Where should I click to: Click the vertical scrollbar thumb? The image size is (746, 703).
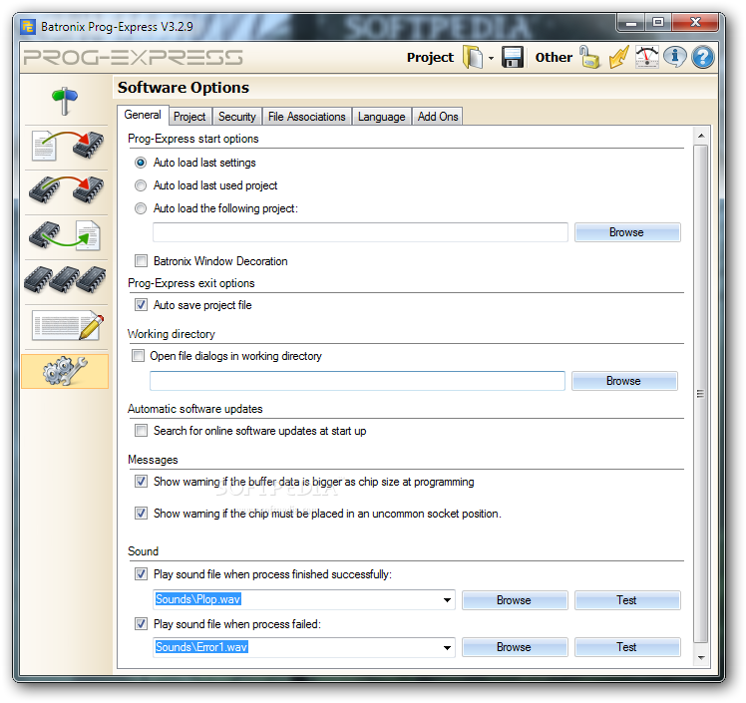701,394
